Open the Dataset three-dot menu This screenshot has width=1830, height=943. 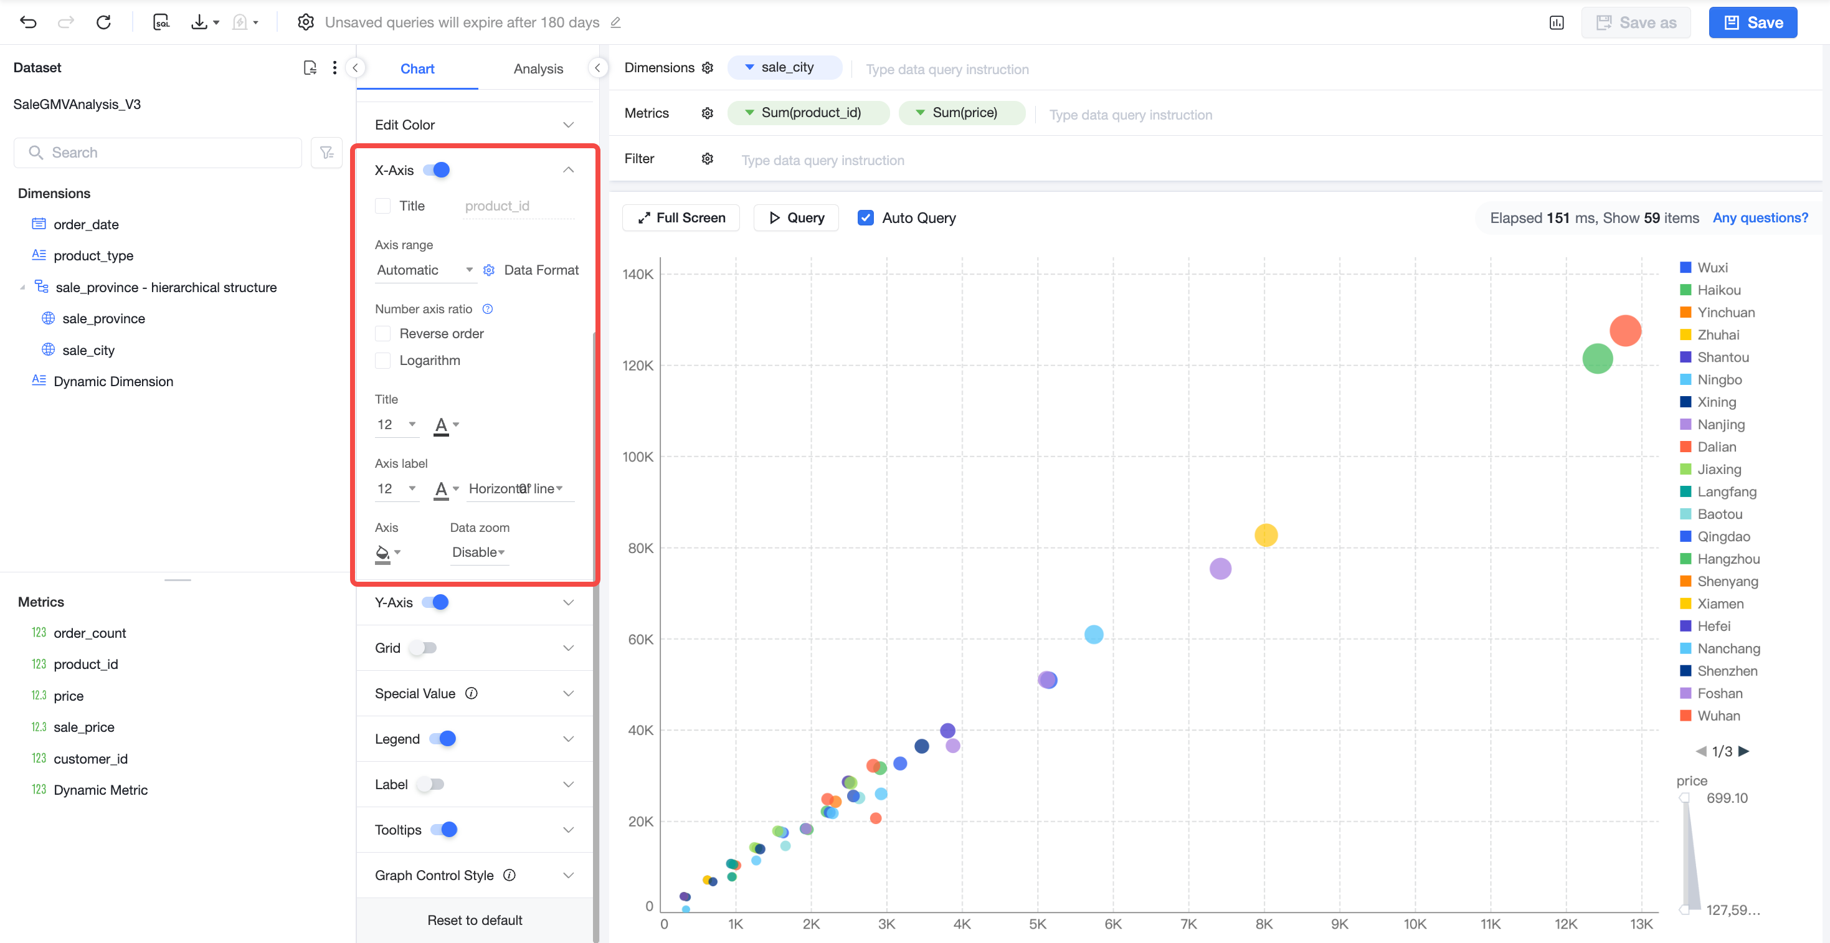(334, 67)
